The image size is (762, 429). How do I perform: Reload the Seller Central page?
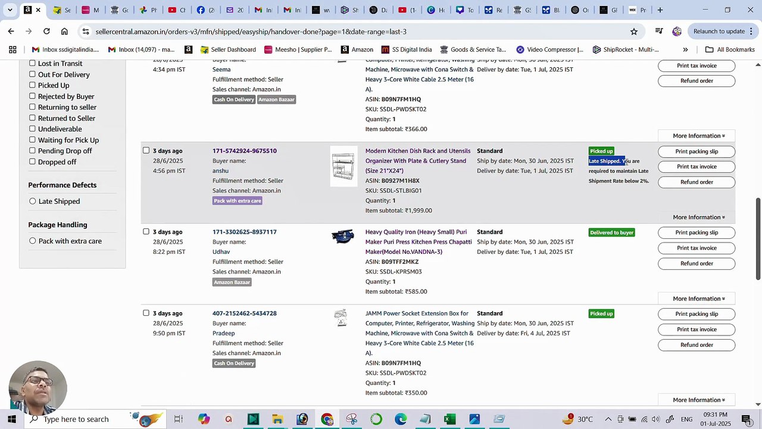click(x=46, y=32)
